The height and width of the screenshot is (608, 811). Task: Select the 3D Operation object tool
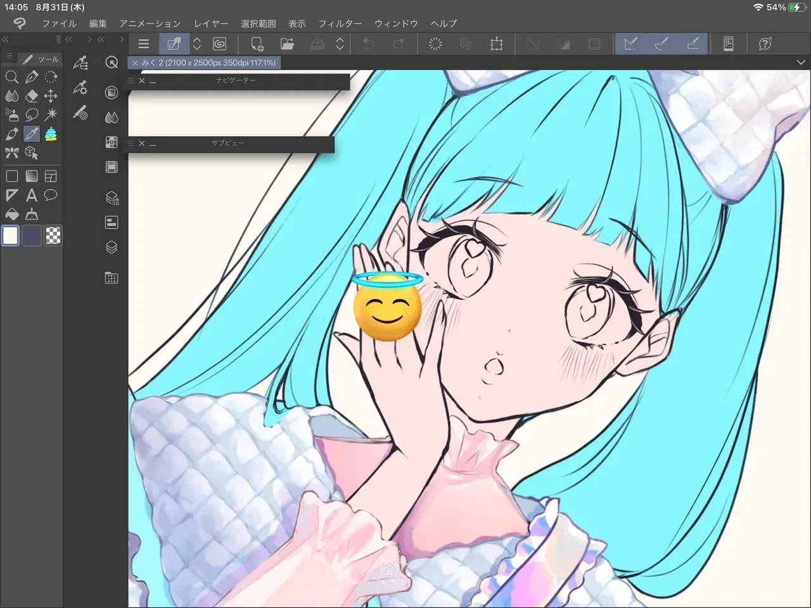coord(31,153)
